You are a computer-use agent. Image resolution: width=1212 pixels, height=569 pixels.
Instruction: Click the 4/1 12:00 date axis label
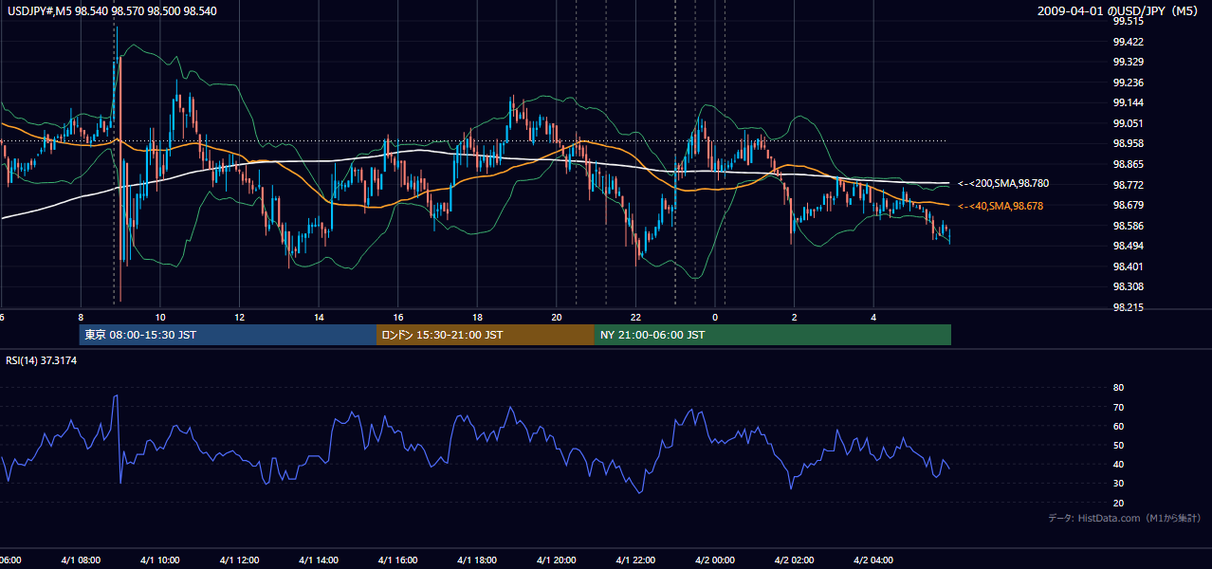(x=239, y=560)
